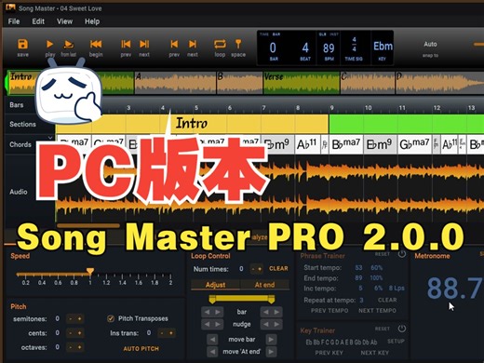Click the move bar left arrow
Viewport: 484px width, 363px height.
click(x=212, y=340)
